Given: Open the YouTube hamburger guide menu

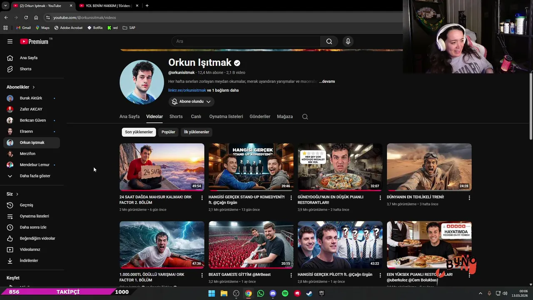Looking at the screenshot, I should click(x=10, y=41).
